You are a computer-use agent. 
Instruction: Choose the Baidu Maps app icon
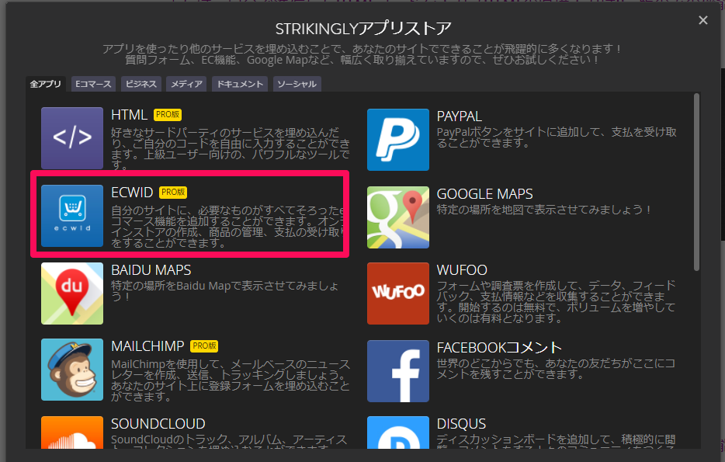click(x=72, y=294)
